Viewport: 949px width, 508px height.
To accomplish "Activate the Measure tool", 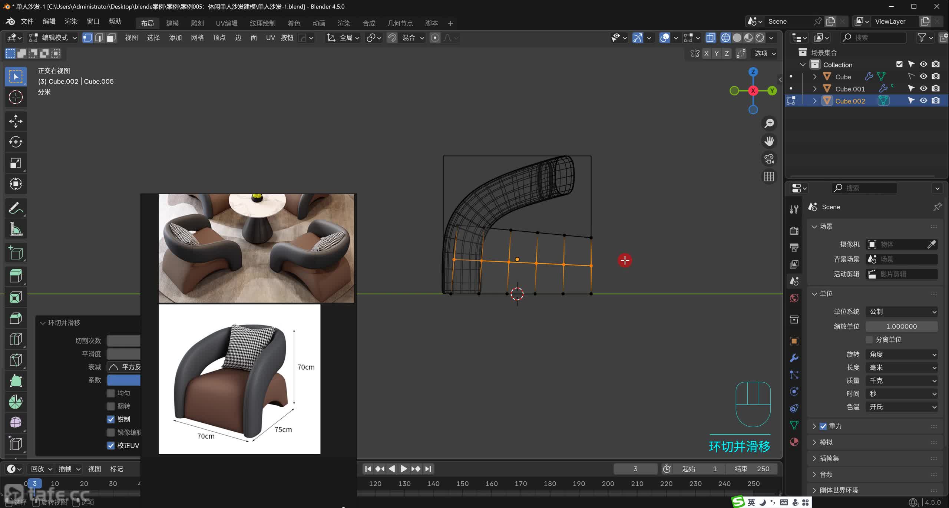I will coord(16,229).
